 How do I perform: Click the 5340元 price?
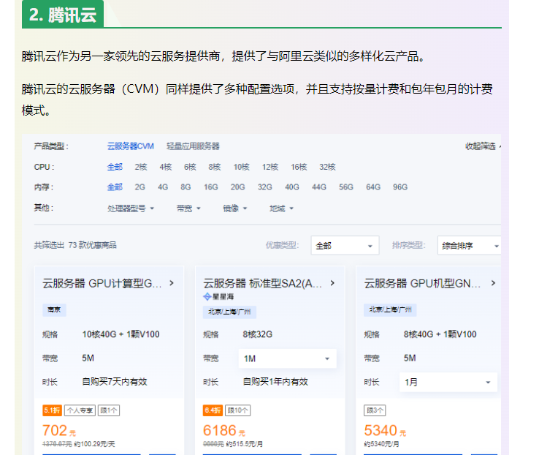385,431
